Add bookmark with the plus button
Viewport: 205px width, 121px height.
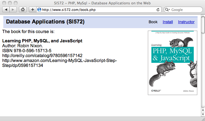click(x=33, y=10)
